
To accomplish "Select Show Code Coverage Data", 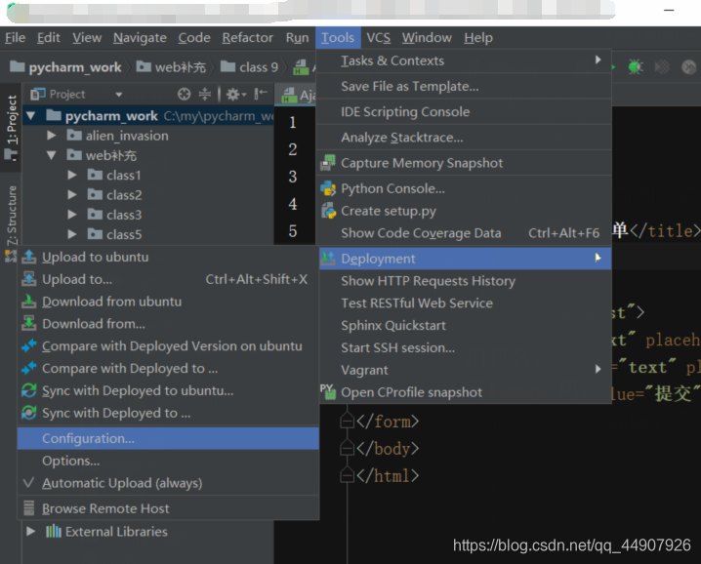I will pyautogui.click(x=464, y=233).
